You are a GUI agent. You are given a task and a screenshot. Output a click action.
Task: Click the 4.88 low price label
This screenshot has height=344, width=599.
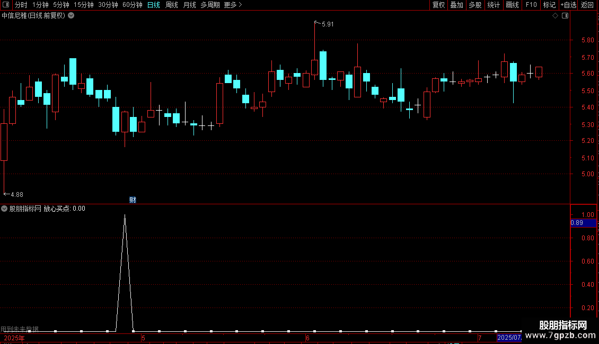click(x=17, y=195)
